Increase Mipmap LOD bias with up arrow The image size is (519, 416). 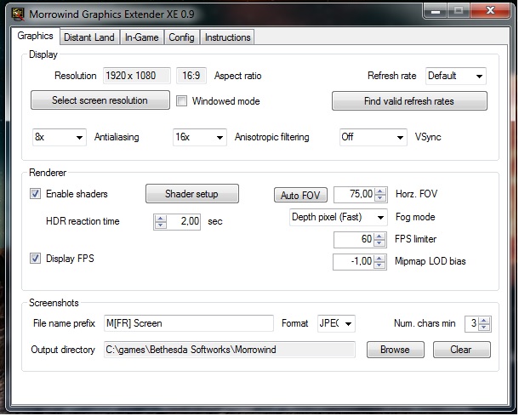379,258
